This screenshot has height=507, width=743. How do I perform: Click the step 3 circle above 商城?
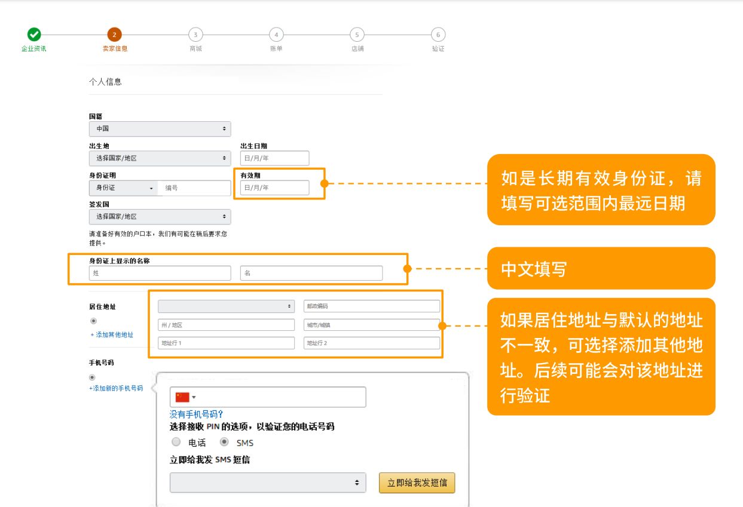pyautogui.click(x=196, y=35)
